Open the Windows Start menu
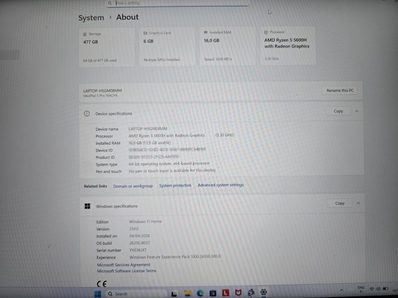The image size is (398, 298). pyautogui.click(x=98, y=294)
